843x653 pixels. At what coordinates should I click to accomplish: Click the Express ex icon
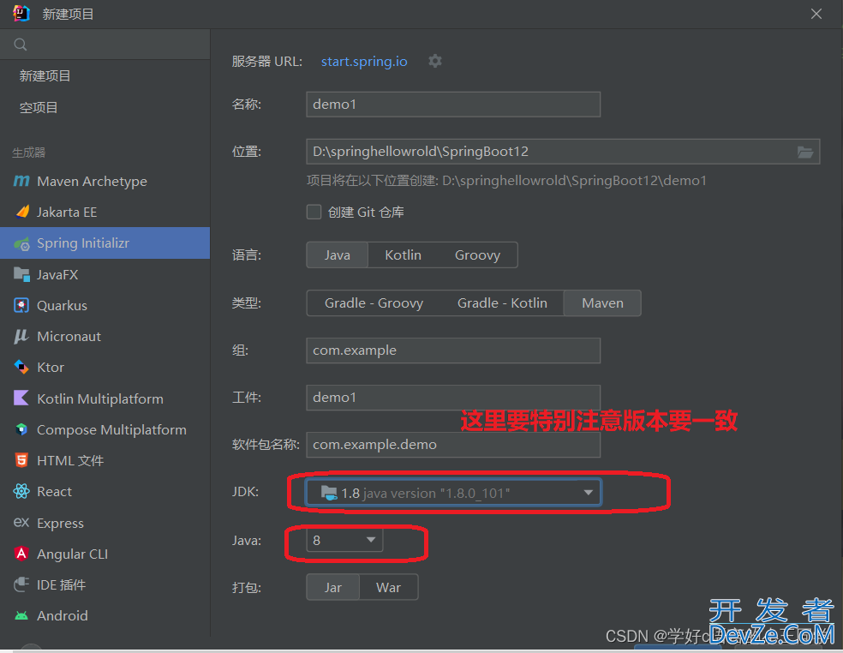21,522
